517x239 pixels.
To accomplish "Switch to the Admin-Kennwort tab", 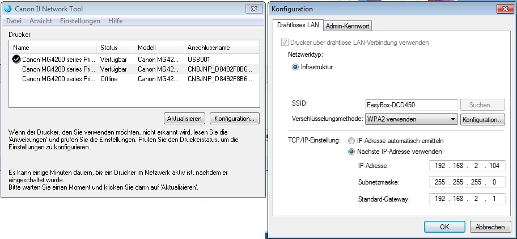I will coord(348,27).
